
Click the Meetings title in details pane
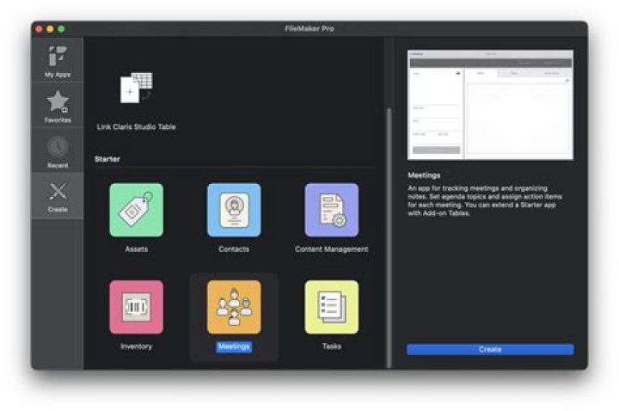pos(424,175)
